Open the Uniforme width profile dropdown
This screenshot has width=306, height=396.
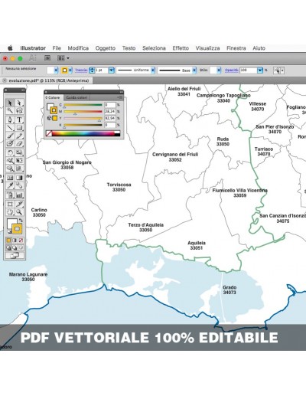coord(153,70)
